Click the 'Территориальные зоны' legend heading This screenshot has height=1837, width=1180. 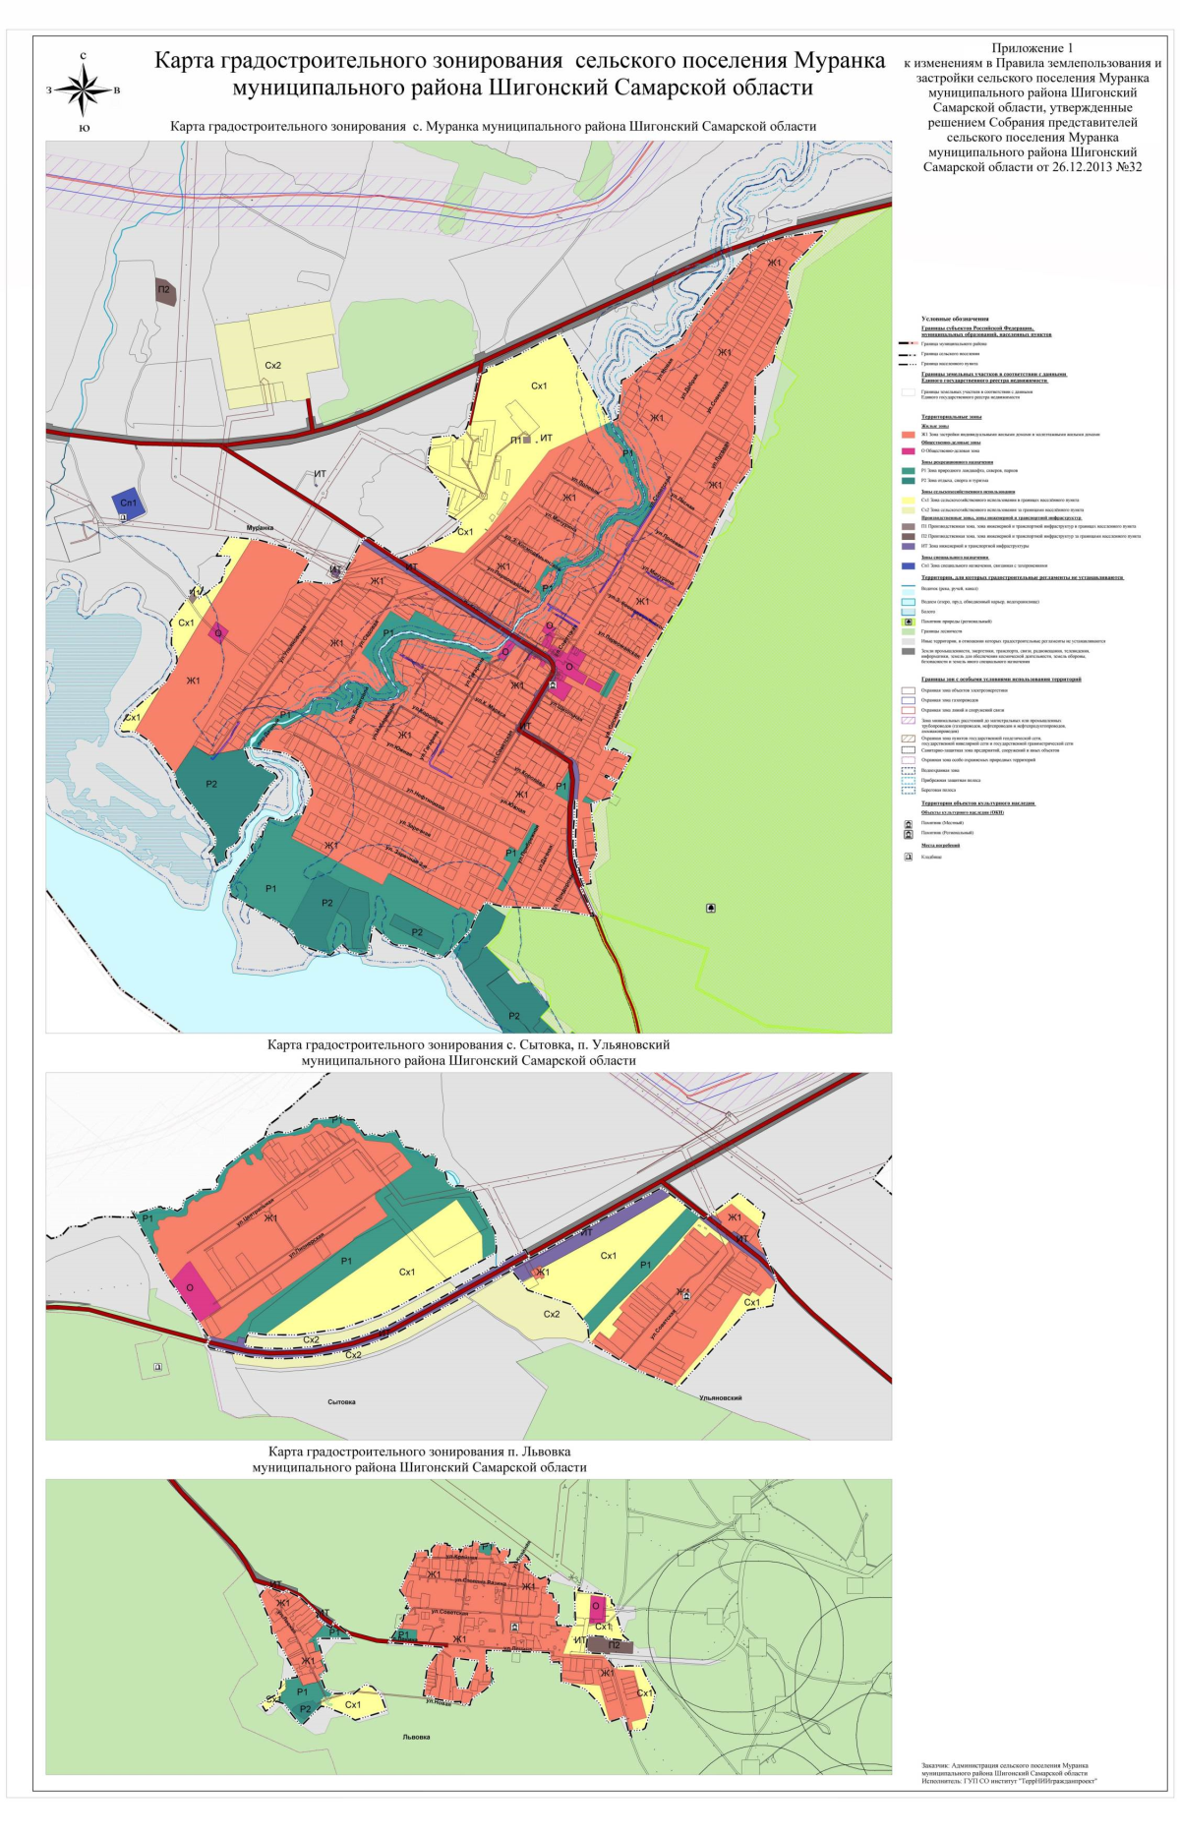tap(951, 417)
